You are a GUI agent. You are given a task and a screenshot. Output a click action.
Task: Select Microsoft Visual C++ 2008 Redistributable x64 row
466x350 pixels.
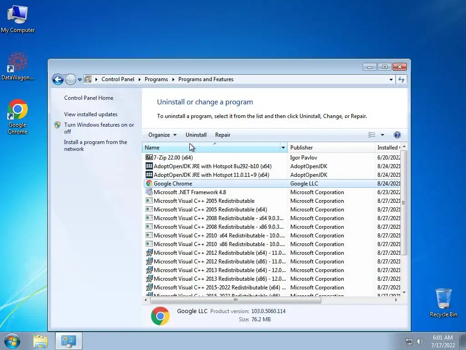(x=272, y=218)
